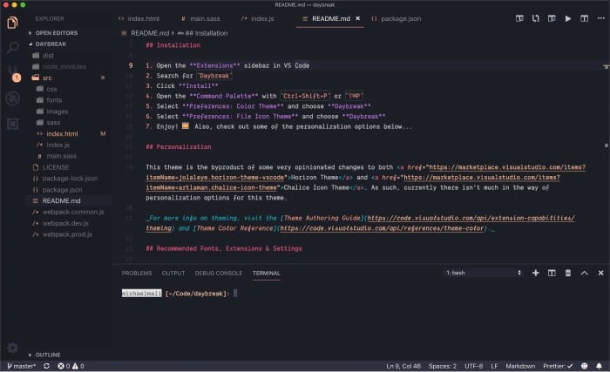Image resolution: width=610 pixels, height=372 pixels.
Task: Open the Manage gear settings icon
Action: coord(12,348)
